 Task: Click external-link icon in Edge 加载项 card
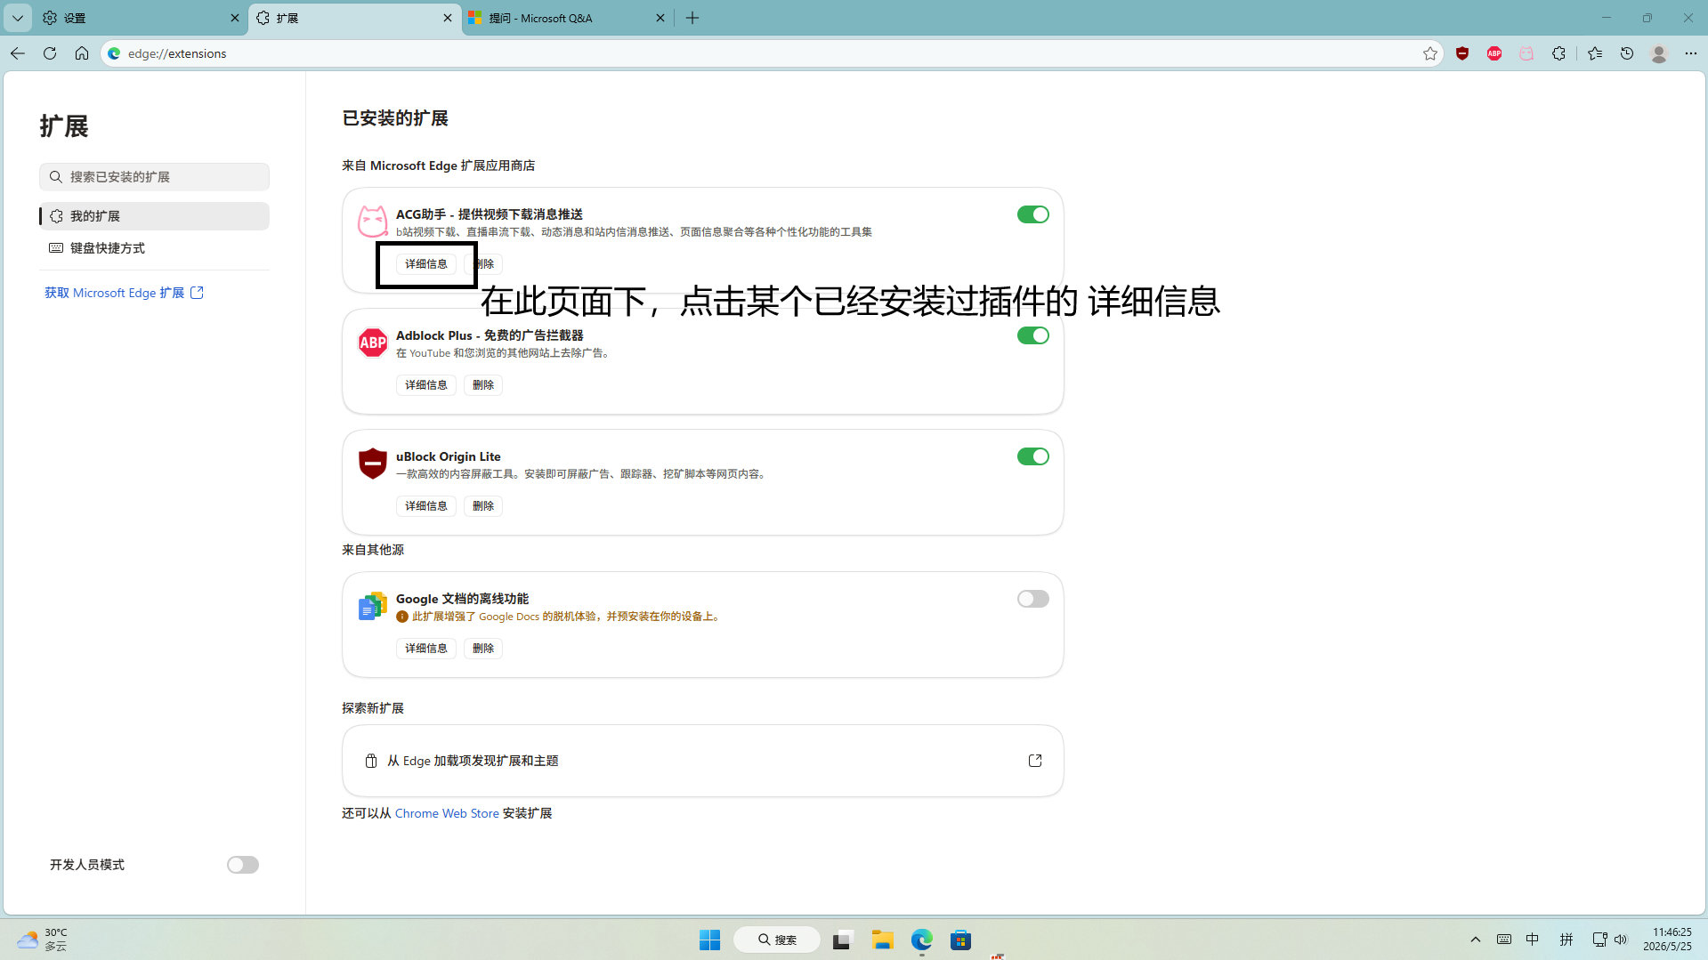1035,761
